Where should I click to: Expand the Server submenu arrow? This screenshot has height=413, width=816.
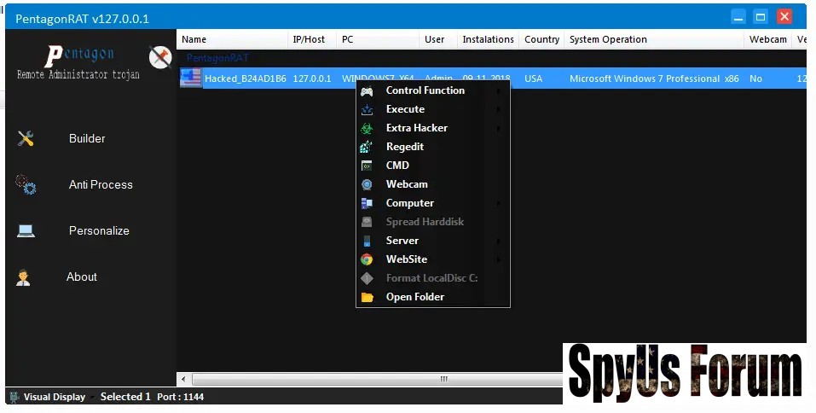499,241
